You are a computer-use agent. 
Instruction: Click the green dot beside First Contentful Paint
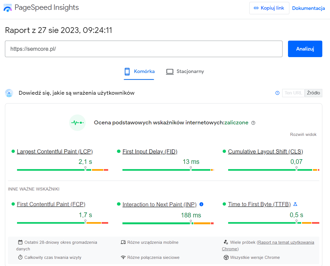13,204
